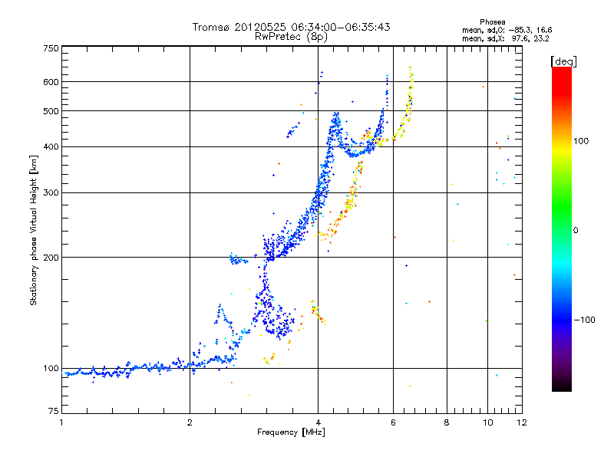This screenshot has width=614, height=460.
Task: Click the y-axis tick label "100"
Action: (x=51, y=369)
